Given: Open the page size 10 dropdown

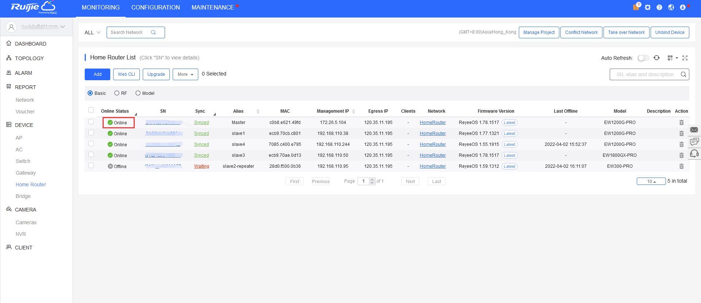Looking at the screenshot, I should [x=651, y=181].
